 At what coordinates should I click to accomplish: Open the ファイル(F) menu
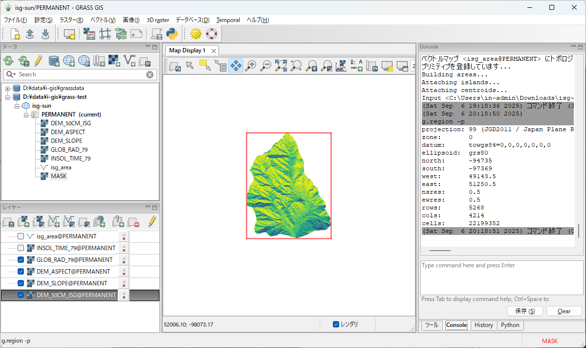tap(15, 20)
